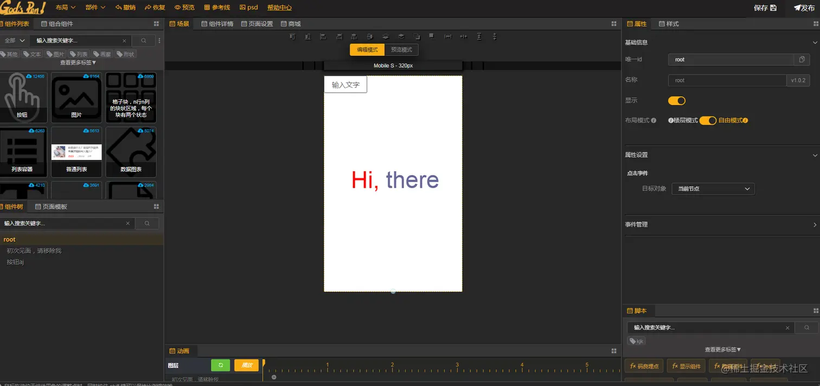Click the horizontal center align icon
This screenshot has width=820, height=386.
tap(354, 37)
